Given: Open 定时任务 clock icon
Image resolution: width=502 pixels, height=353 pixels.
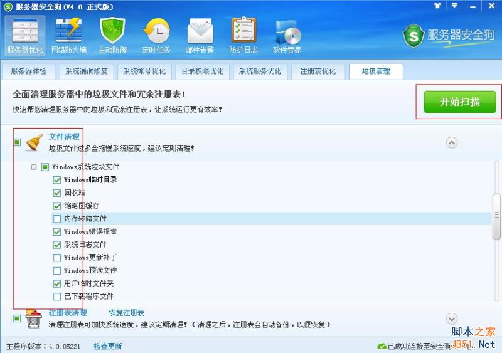Looking at the screenshot, I should point(156,35).
